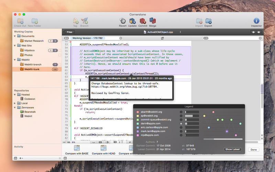
Task: Open the left version selector pill dropdown
Action: pos(66,38)
